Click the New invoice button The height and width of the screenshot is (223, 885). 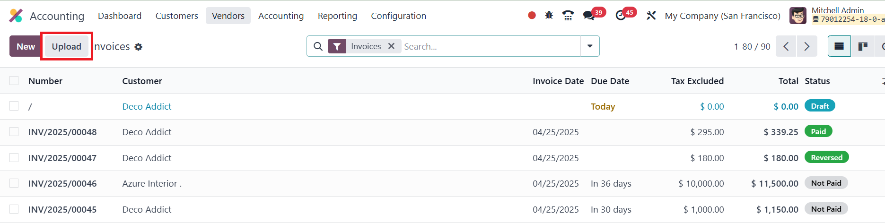click(x=26, y=46)
